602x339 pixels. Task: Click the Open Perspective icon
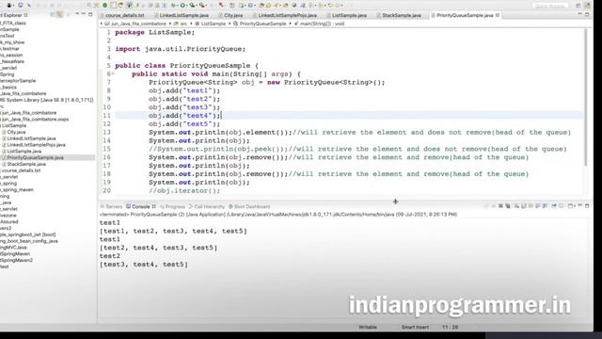[578, 6]
